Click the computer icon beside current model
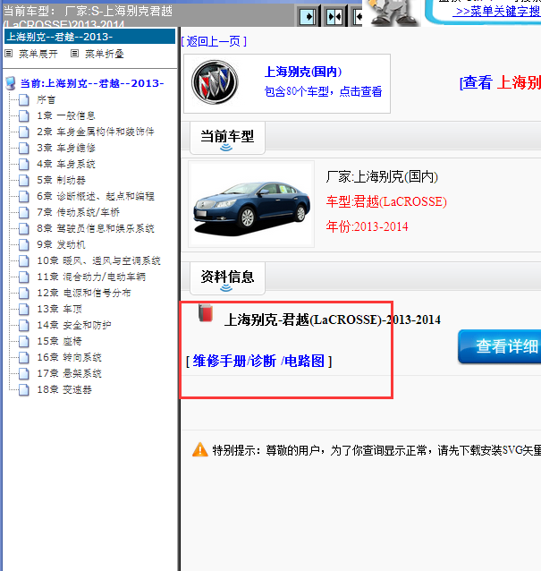 [11, 83]
